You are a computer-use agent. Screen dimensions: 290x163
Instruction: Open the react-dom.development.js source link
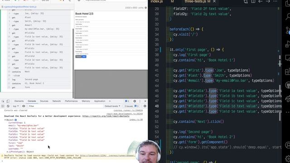coord(125,114)
